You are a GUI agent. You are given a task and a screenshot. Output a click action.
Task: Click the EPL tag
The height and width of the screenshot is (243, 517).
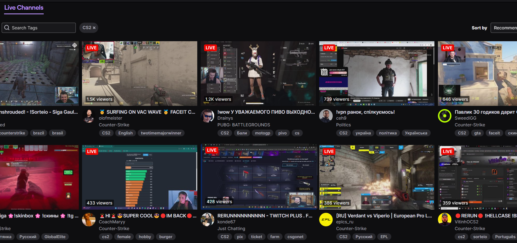(x=384, y=237)
